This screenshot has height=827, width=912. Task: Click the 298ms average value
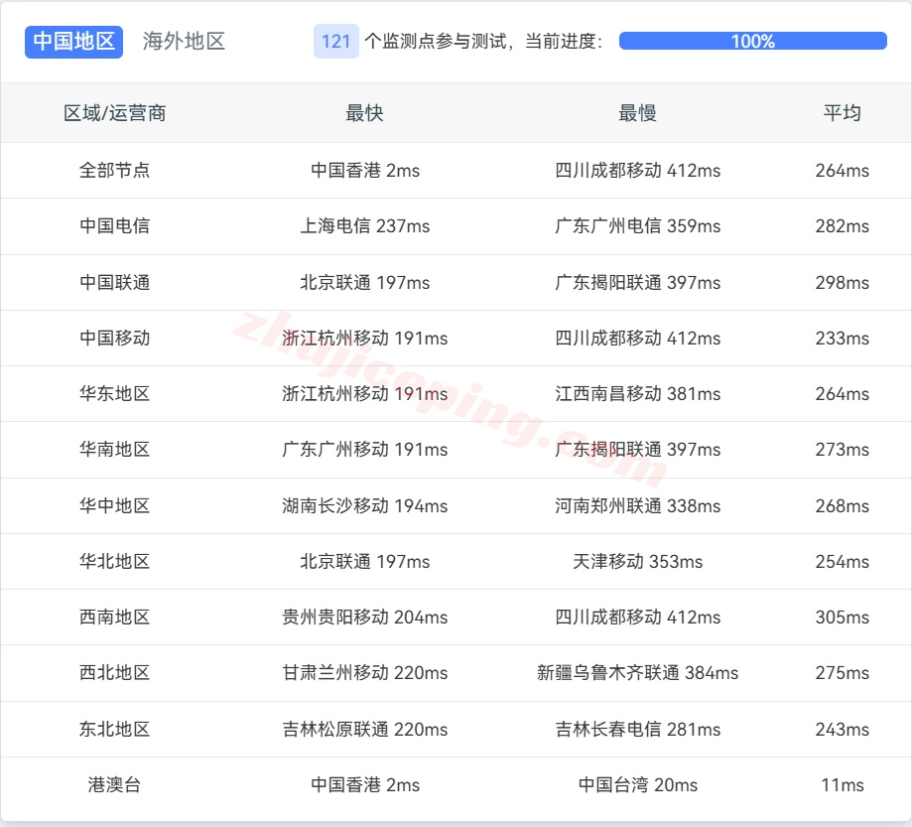[843, 282]
